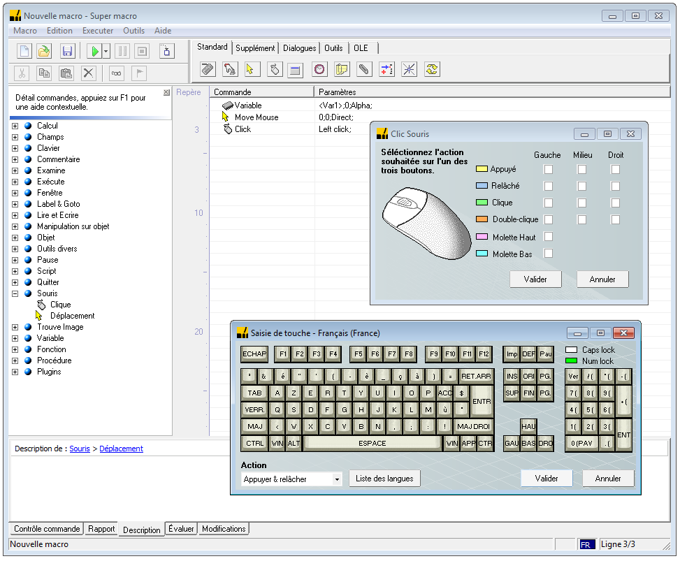Viewport: 680px width, 561px height.
Task: Click the new macro document icon
Action: click(x=24, y=51)
